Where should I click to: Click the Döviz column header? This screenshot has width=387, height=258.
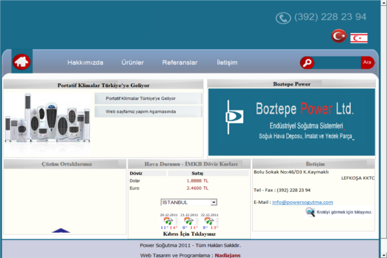click(x=136, y=174)
